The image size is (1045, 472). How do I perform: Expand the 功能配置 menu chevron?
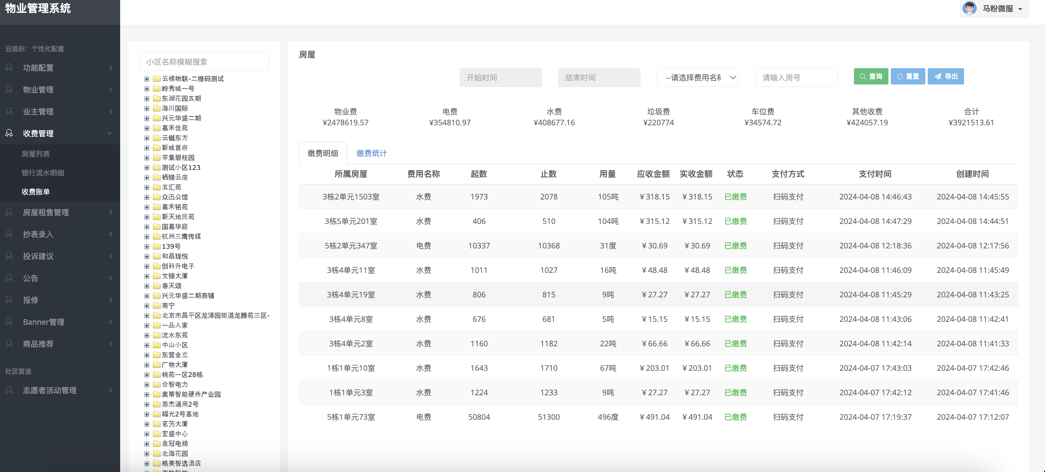[110, 67]
